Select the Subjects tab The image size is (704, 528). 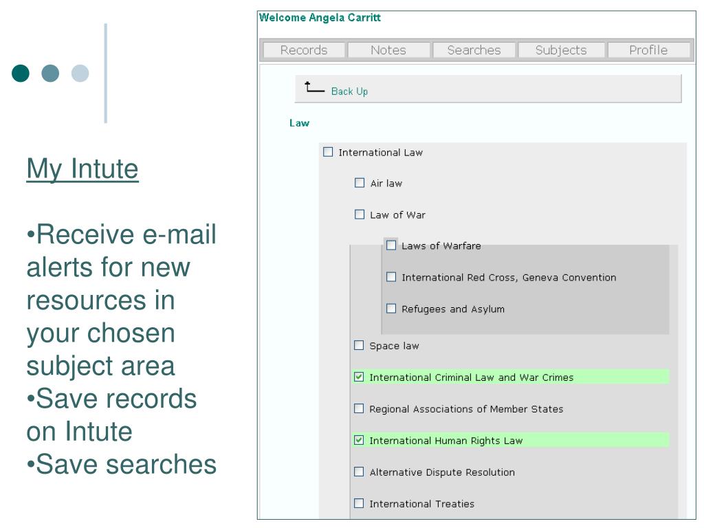(x=561, y=49)
